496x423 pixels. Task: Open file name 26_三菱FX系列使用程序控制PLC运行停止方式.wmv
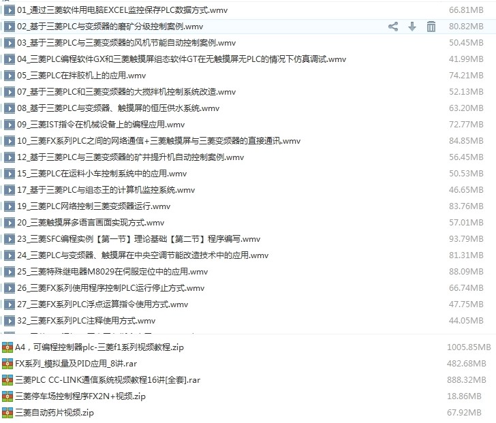(x=110, y=288)
